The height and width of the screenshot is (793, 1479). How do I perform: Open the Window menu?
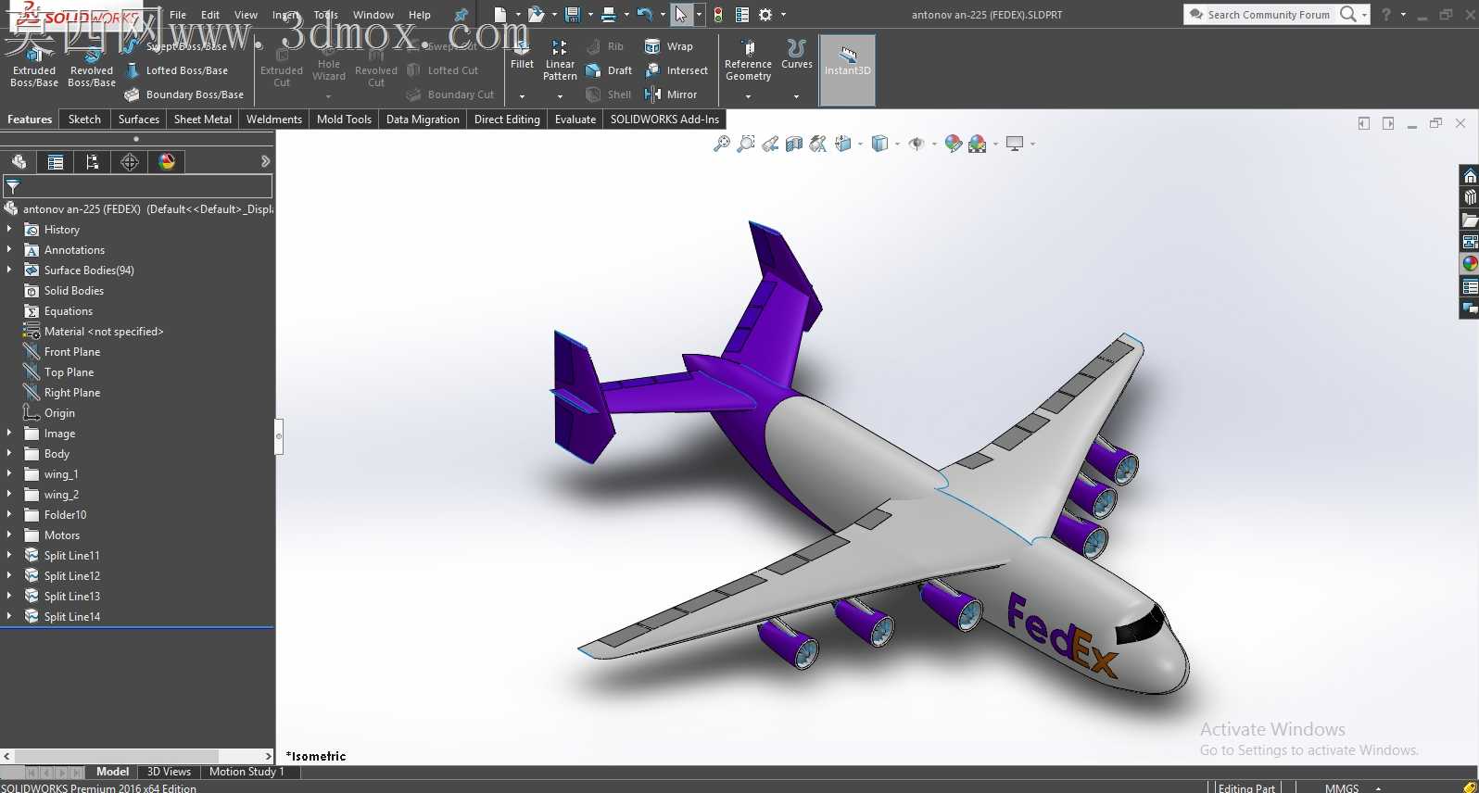pos(373,15)
